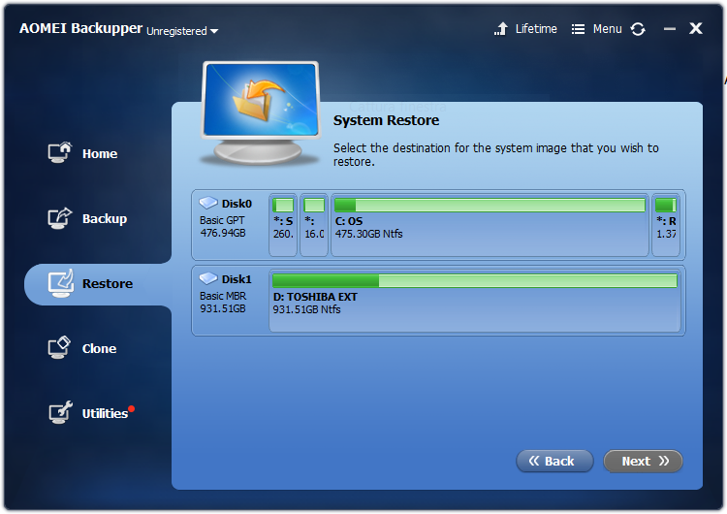Click the "D: TOSHIBA EXT" label
727x514 pixels.
315,297
